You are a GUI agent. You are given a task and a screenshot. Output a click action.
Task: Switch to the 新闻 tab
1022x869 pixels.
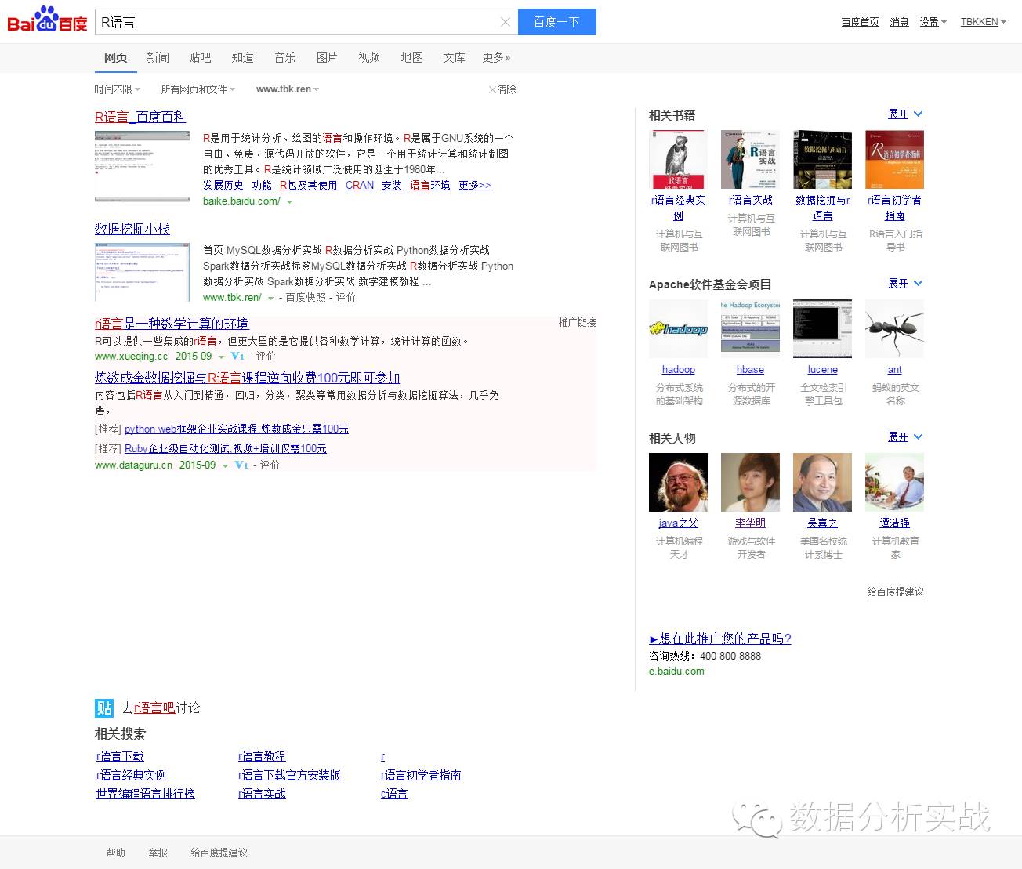click(x=158, y=57)
